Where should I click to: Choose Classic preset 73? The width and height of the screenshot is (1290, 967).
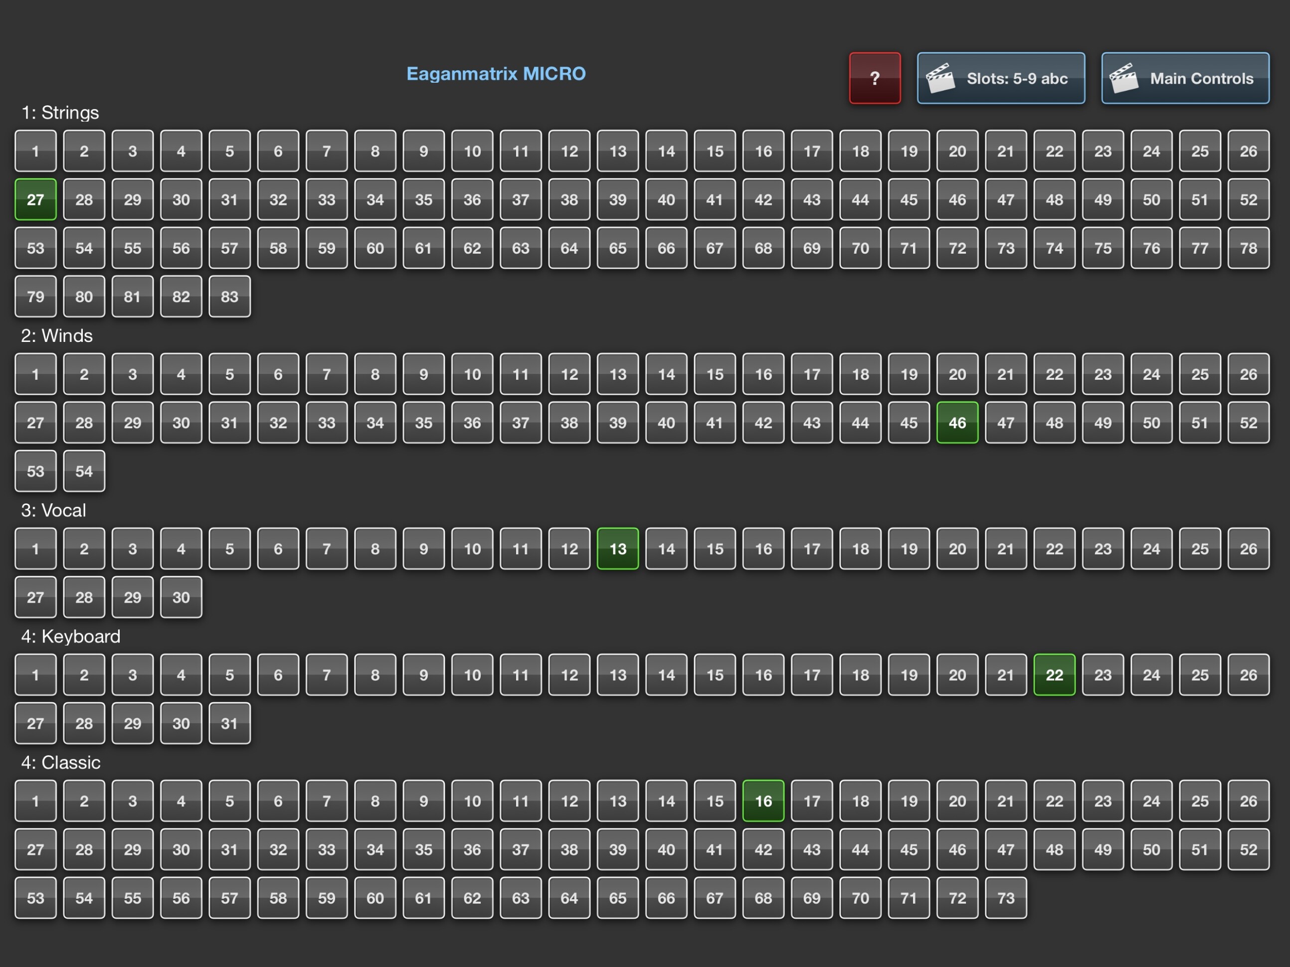(1005, 897)
